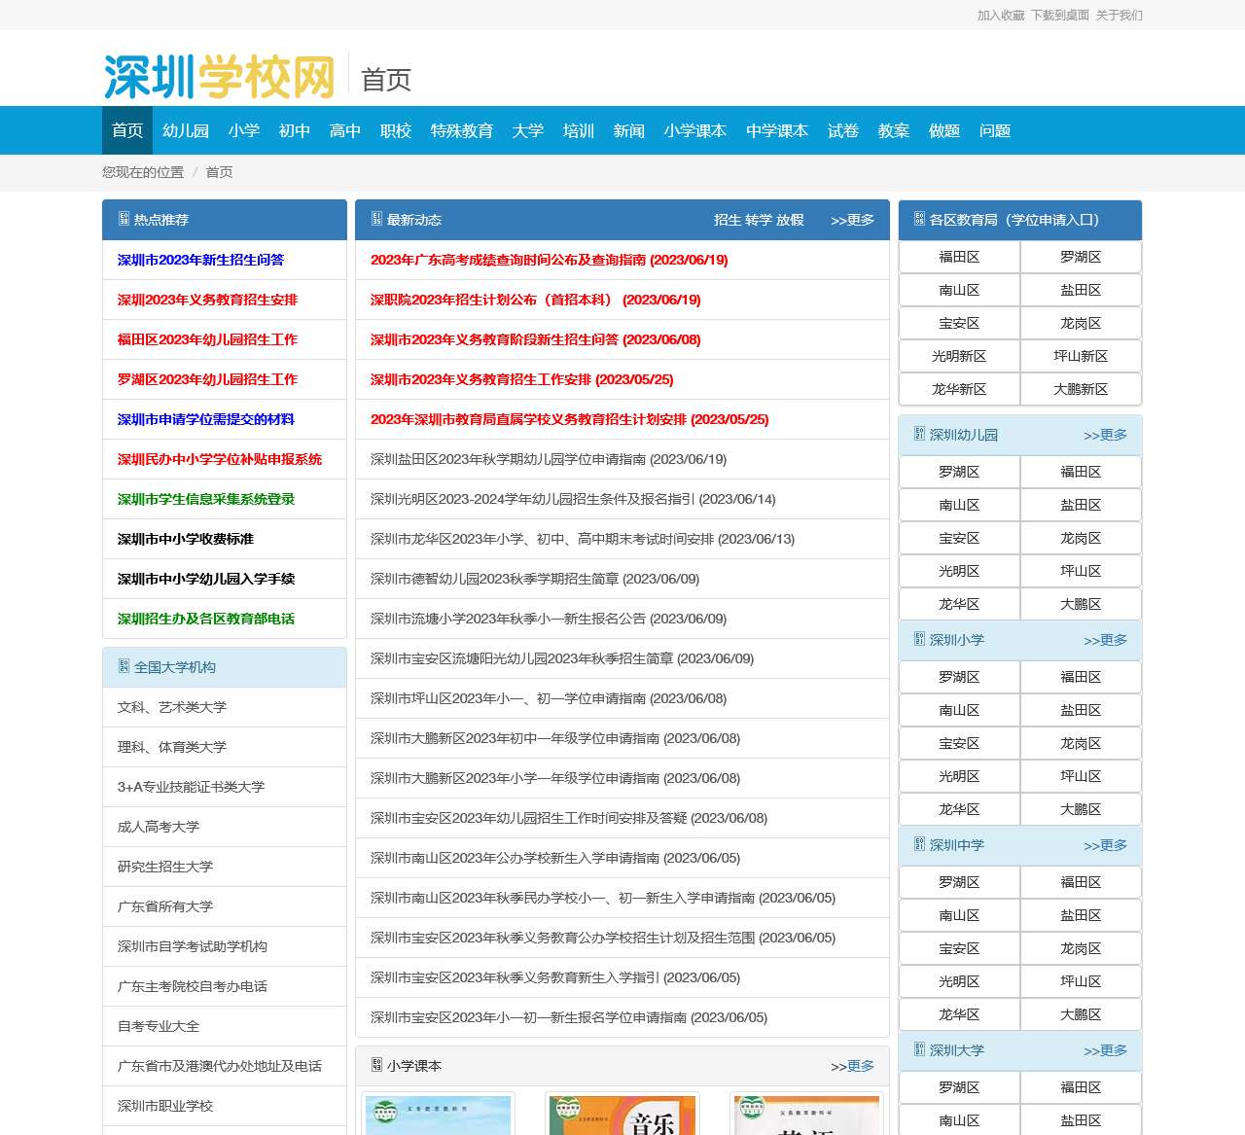Click 首页 in the breadcrumb trail
The height and width of the screenshot is (1135, 1245).
pos(219,172)
